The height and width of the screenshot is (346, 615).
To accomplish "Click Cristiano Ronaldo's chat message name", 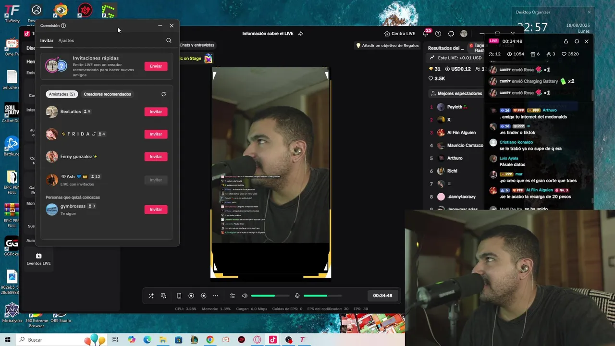I will point(516,142).
